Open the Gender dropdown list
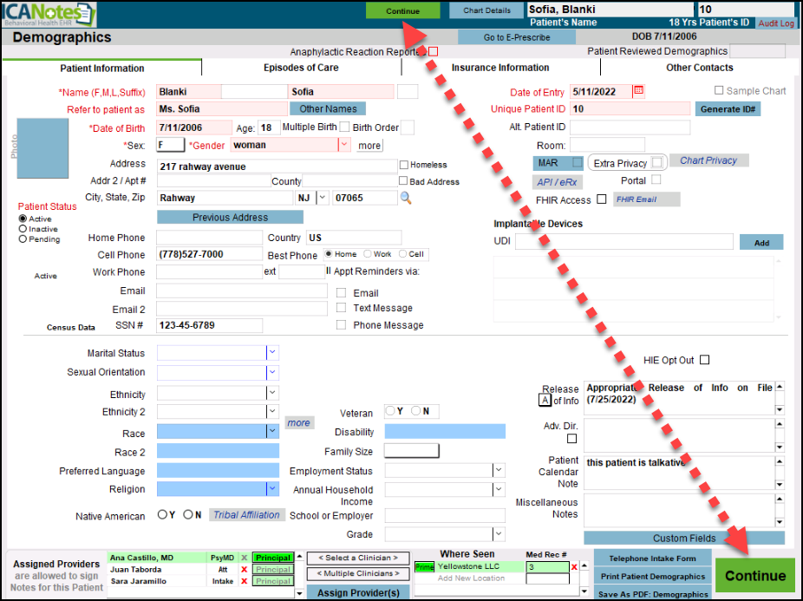The image size is (803, 601). pos(343,145)
